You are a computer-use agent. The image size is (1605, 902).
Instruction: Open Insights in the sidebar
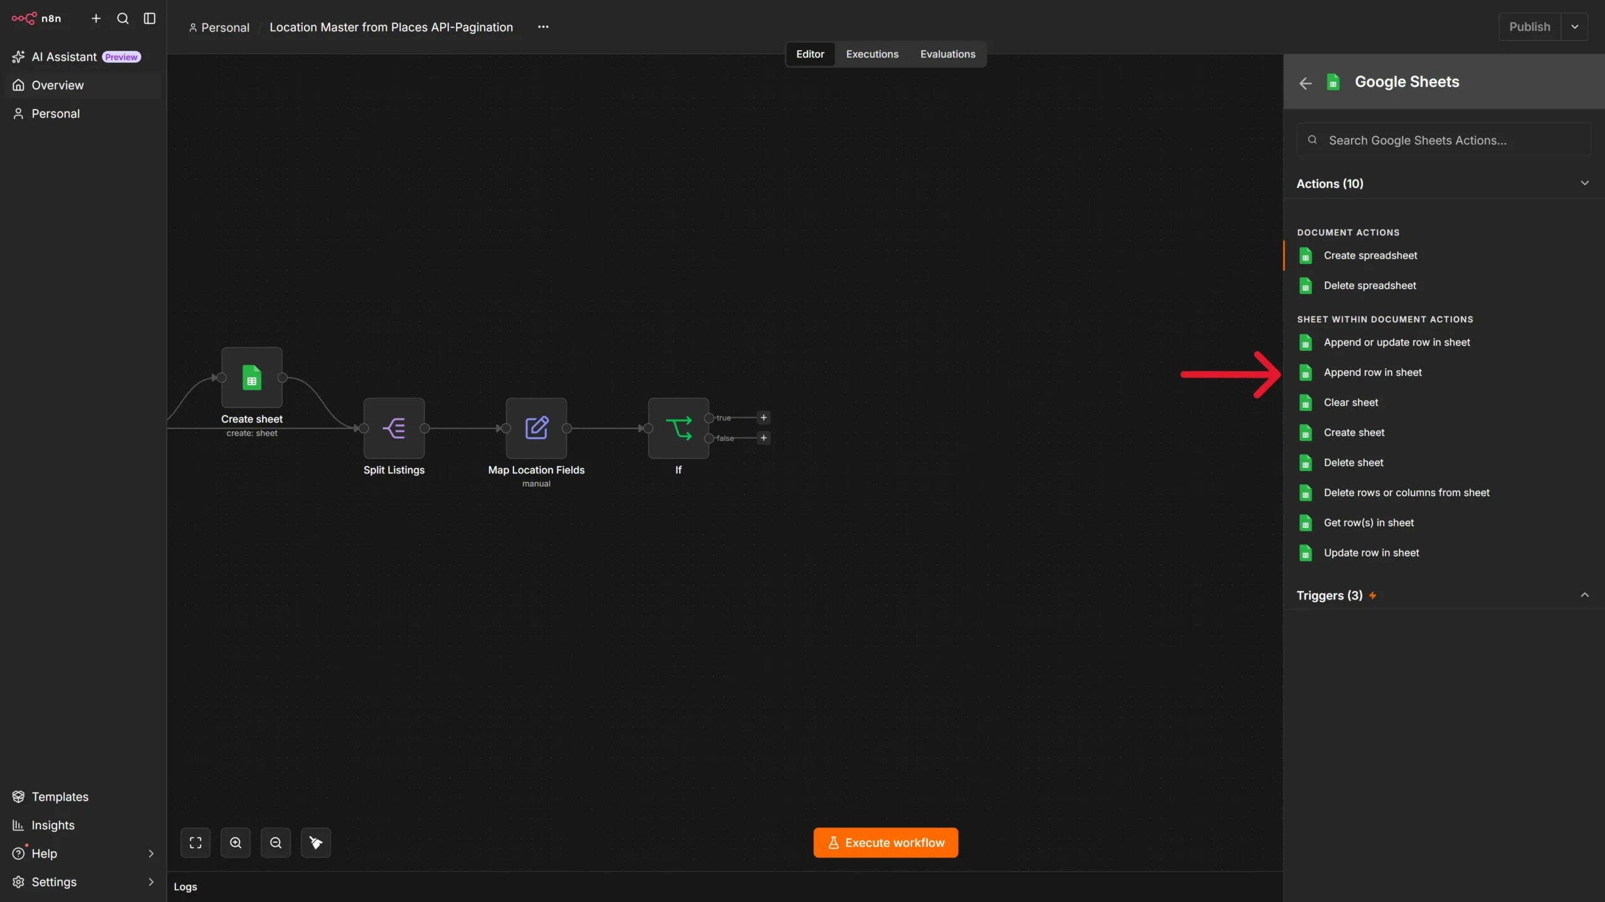pyautogui.click(x=83, y=825)
